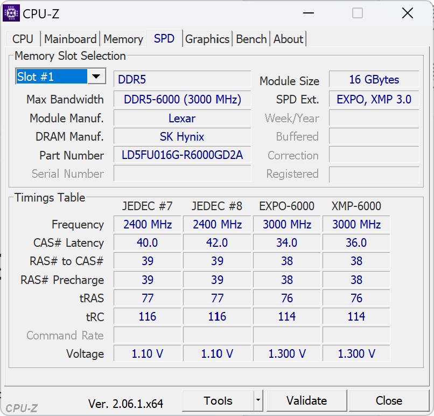The width and height of the screenshot is (434, 416).
Task: Click part number LD5FU016G-R6000GD2A
Action: (182, 155)
